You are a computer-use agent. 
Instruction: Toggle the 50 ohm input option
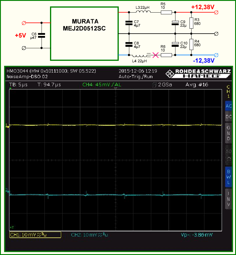tap(228, 155)
